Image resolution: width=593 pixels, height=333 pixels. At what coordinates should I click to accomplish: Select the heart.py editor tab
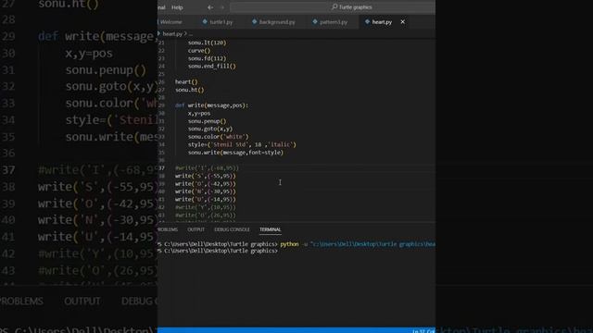[x=382, y=22]
